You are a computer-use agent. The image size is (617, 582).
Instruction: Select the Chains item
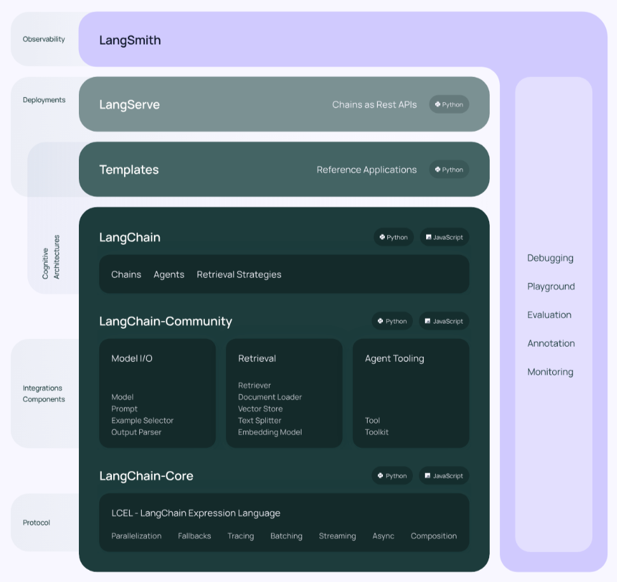tap(126, 274)
